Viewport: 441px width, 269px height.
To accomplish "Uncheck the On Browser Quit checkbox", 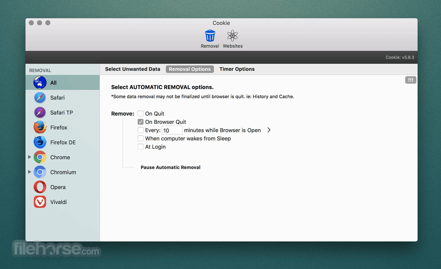I will pyautogui.click(x=140, y=122).
